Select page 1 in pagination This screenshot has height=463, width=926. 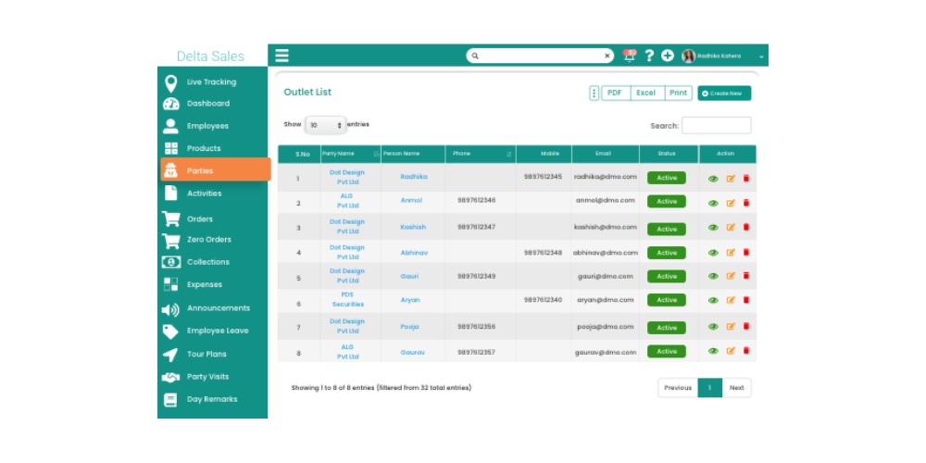pos(710,388)
